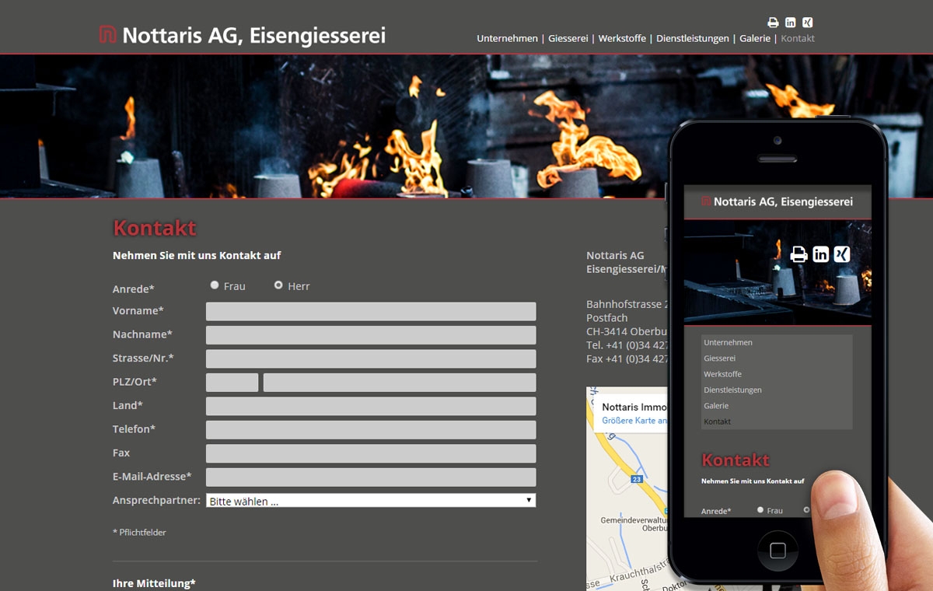Open Galerie in the top navigation
This screenshot has width=933, height=591.
(754, 38)
